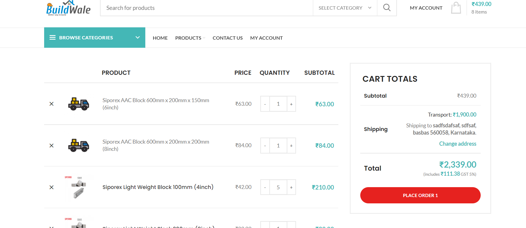Remove Siporex AAC Block 150mm (6inch) item
This screenshot has height=228, width=526.
click(52, 104)
